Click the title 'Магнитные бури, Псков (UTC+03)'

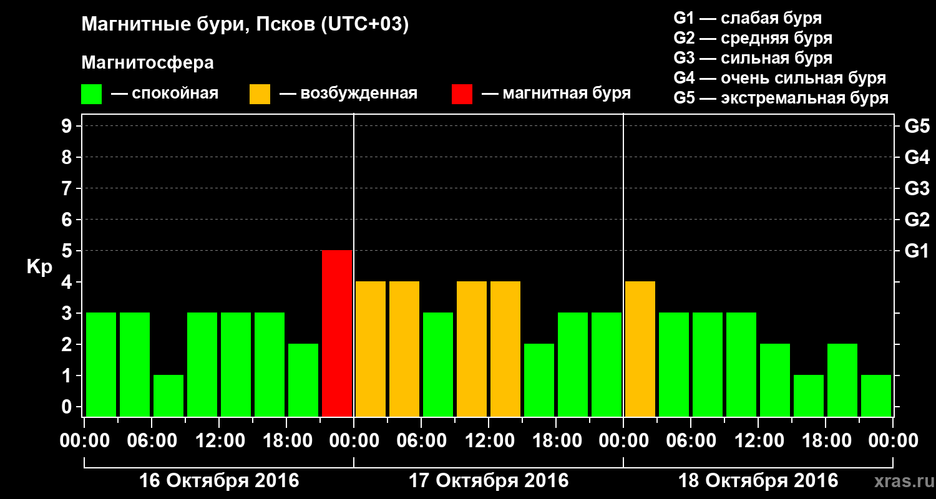point(245,25)
